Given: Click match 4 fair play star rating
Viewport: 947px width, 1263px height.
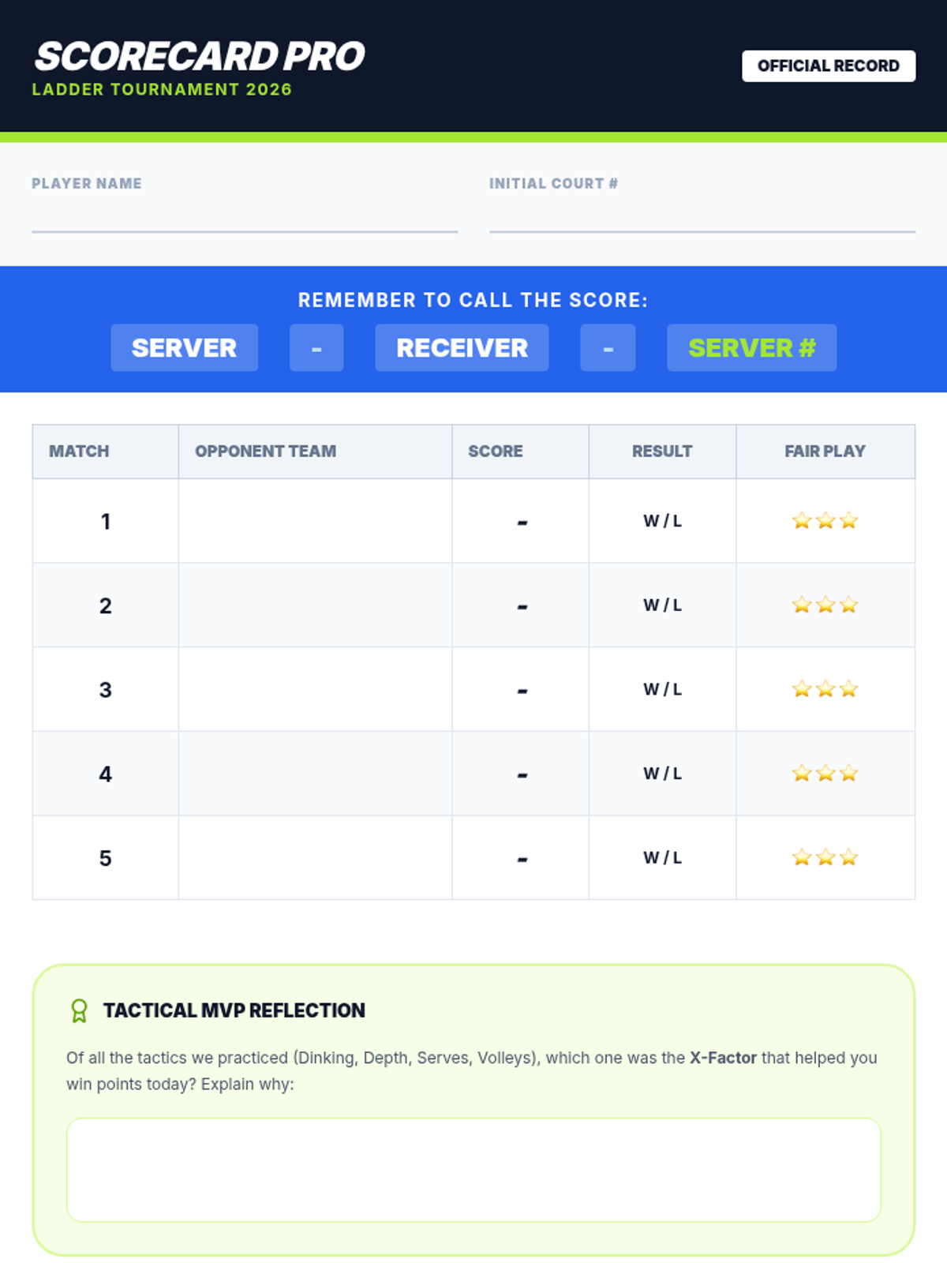Looking at the screenshot, I should (825, 774).
